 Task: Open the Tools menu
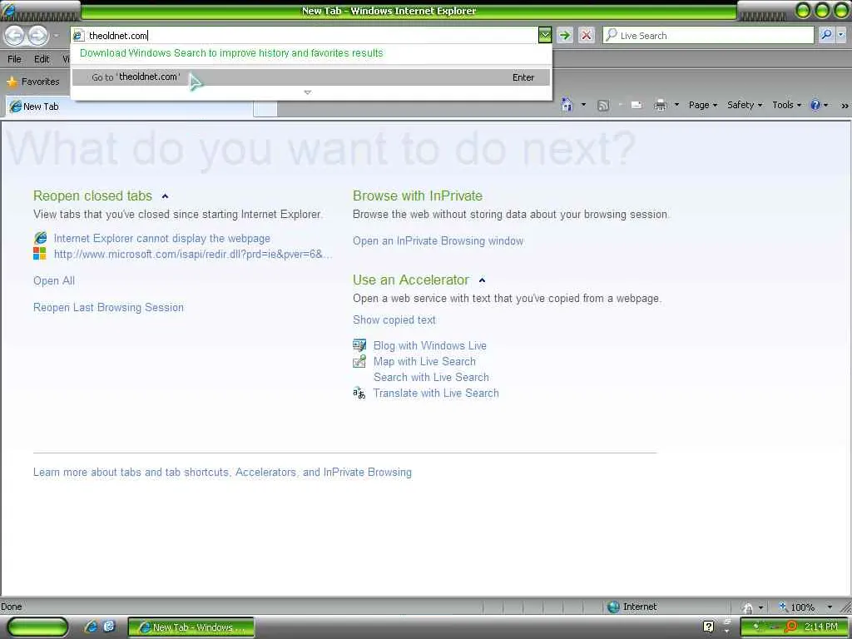click(786, 105)
